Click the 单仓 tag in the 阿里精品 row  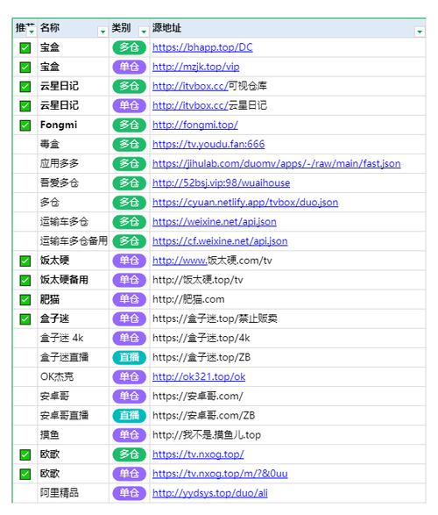129,493
